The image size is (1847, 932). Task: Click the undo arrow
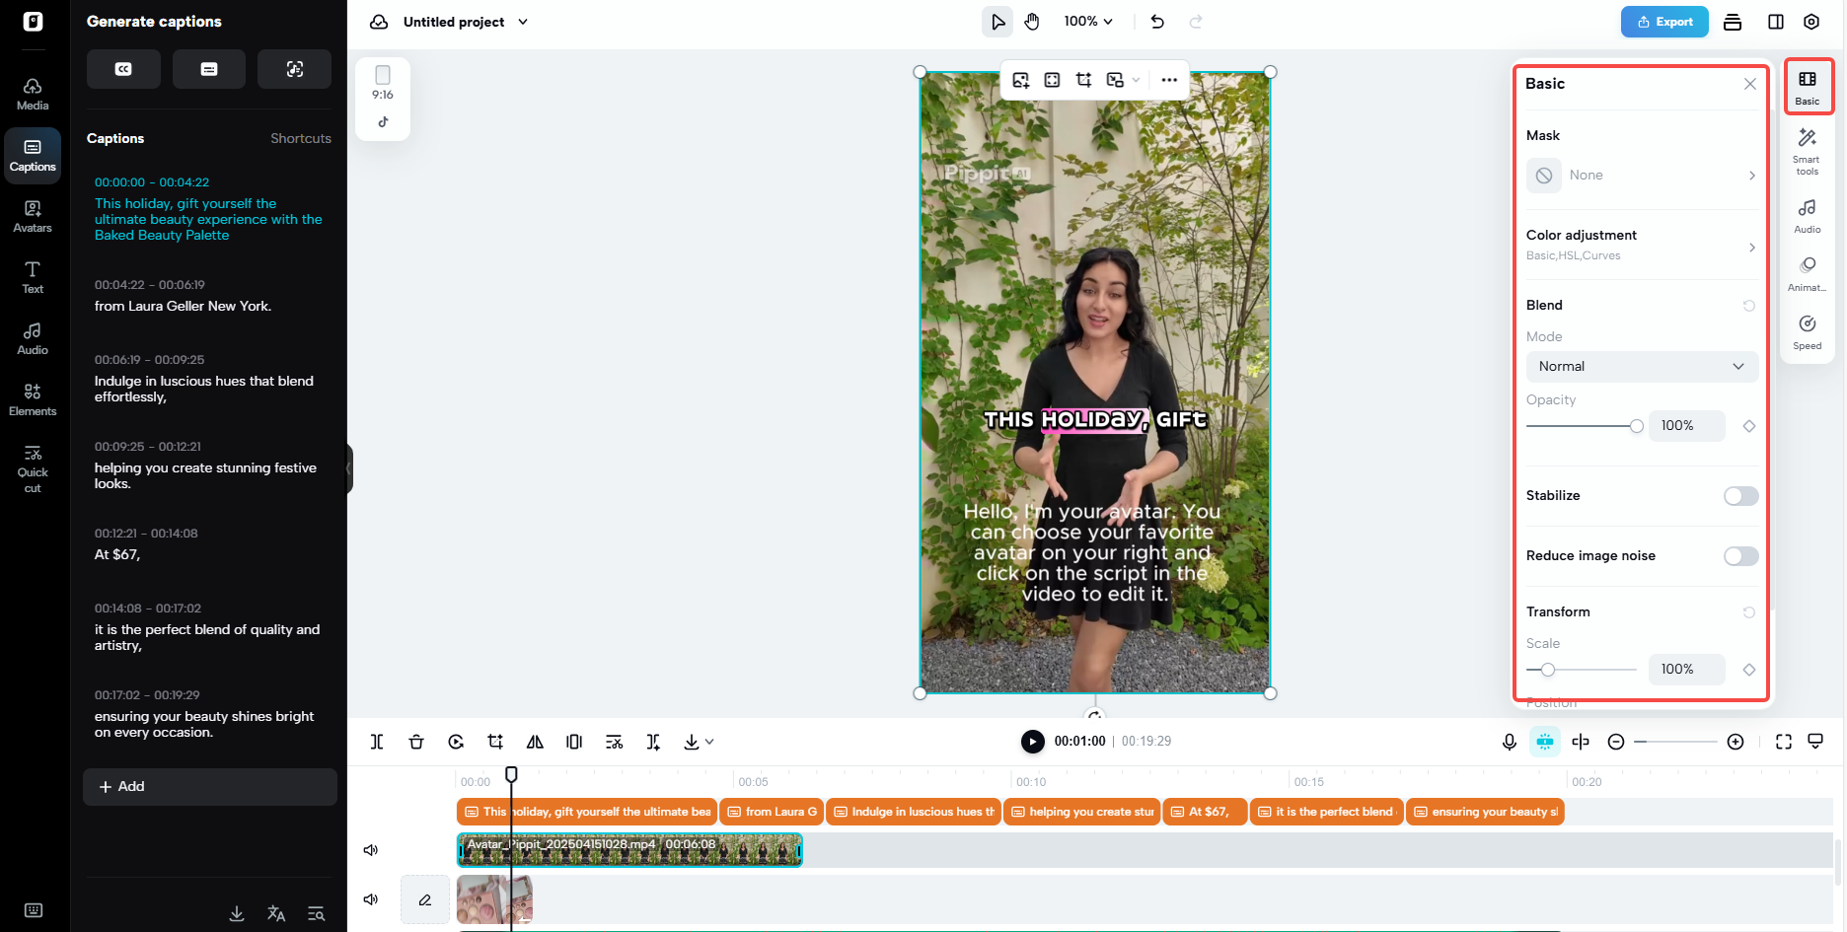click(1157, 22)
